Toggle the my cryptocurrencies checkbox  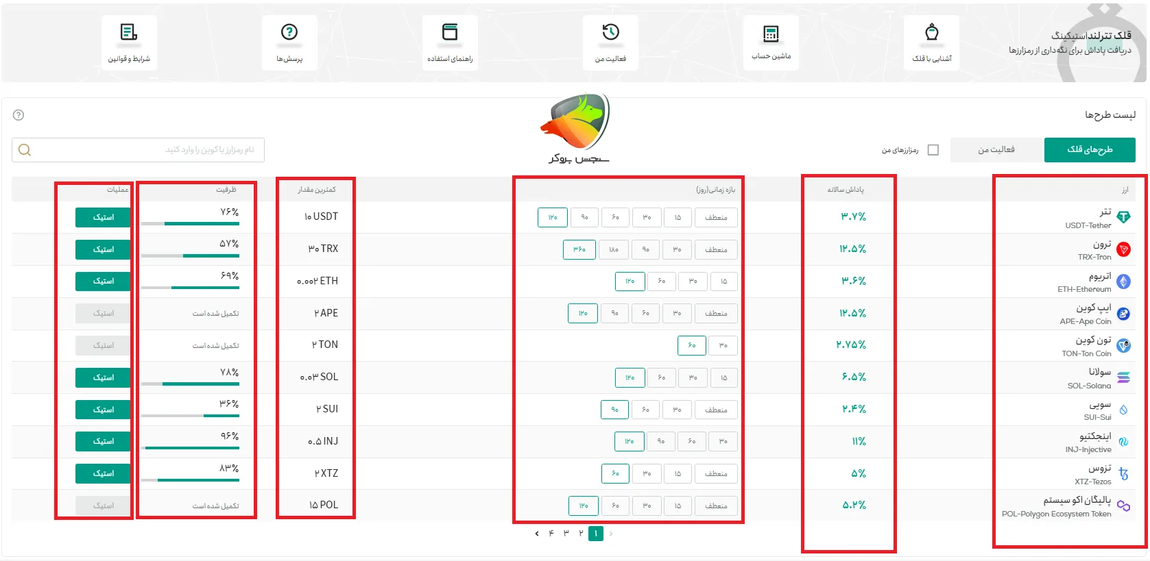[x=933, y=150]
